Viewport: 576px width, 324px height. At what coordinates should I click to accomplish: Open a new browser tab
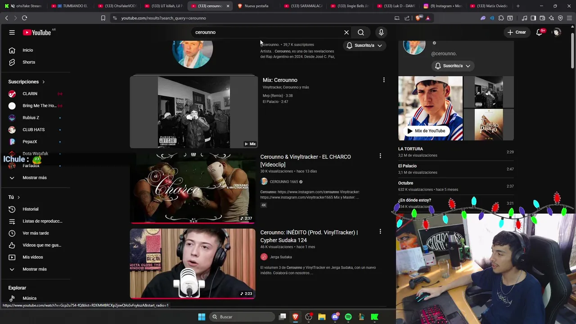[x=518, y=6]
